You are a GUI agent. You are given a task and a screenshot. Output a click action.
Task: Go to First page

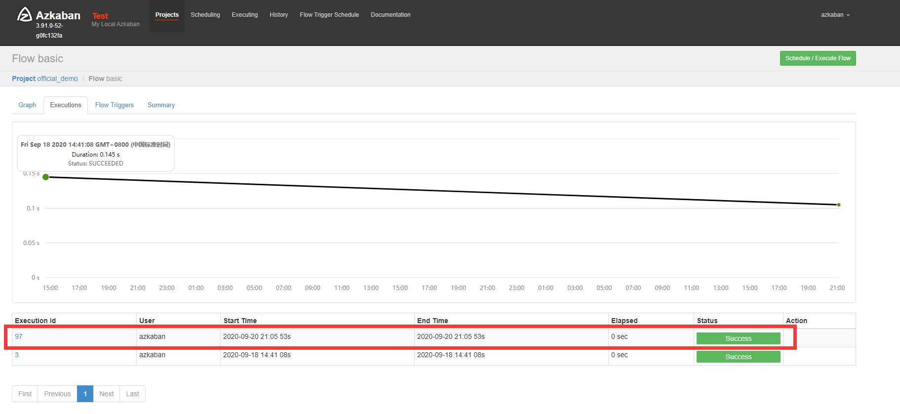coord(25,394)
